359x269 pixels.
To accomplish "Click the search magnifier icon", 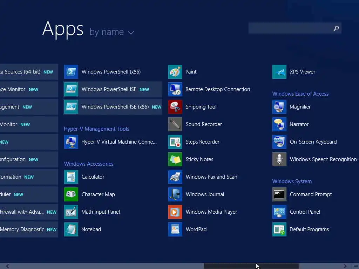I will 336,28.
